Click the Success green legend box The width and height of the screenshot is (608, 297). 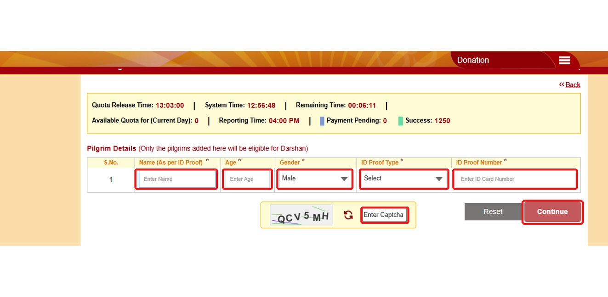tap(401, 121)
